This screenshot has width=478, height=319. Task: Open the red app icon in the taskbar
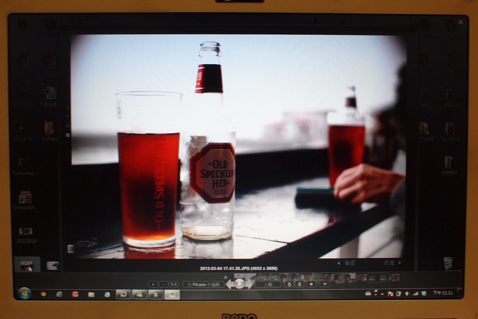pyautogui.click(x=75, y=294)
